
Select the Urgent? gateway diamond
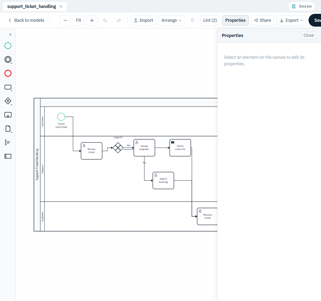click(x=118, y=148)
